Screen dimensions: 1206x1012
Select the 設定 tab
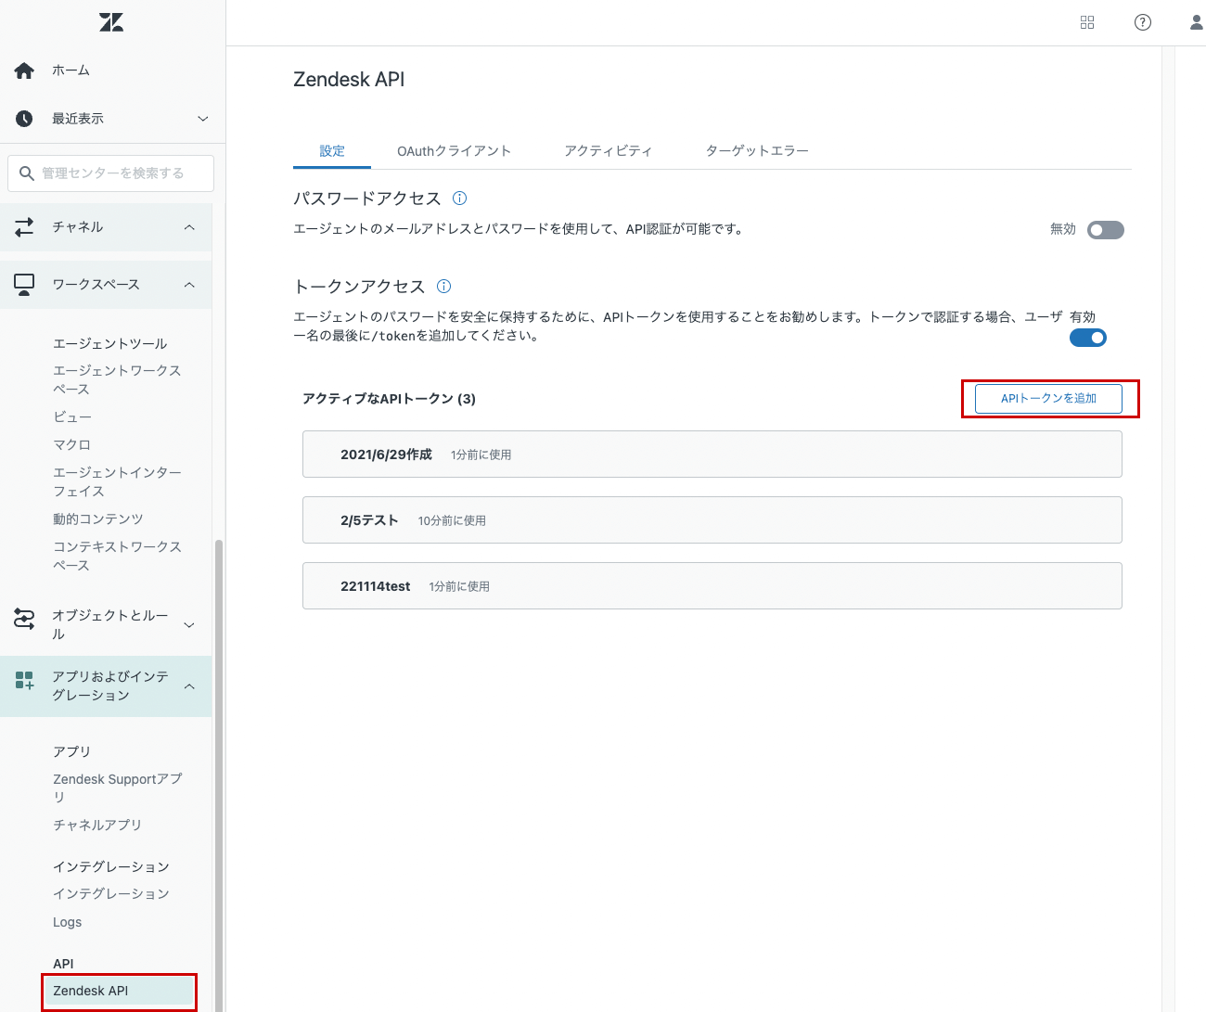click(332, 151)
